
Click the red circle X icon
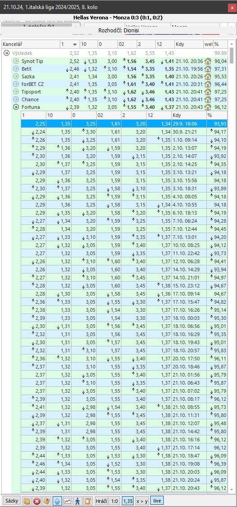(x=37, y=501)
